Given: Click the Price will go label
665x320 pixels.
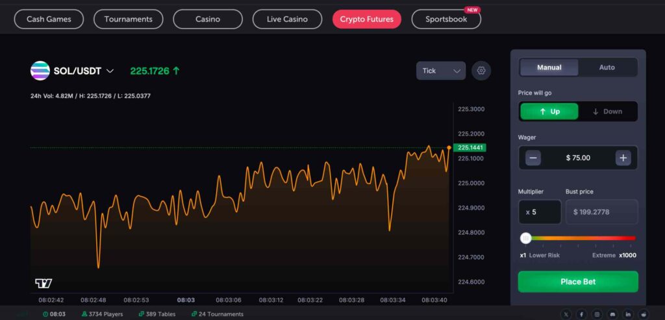Looking at the screenshot, I should point(535,93).
